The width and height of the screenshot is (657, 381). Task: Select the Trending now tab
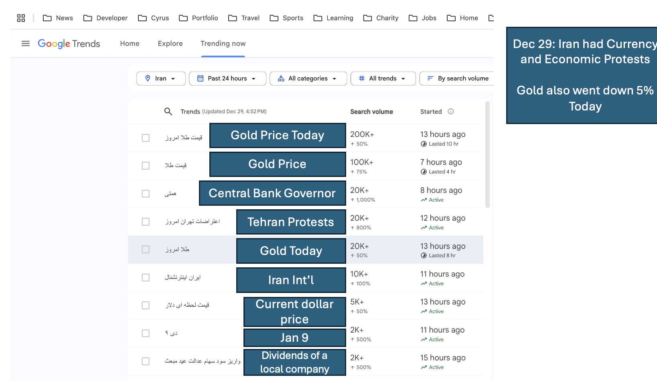pyautogui.click(x=223, y=44)
